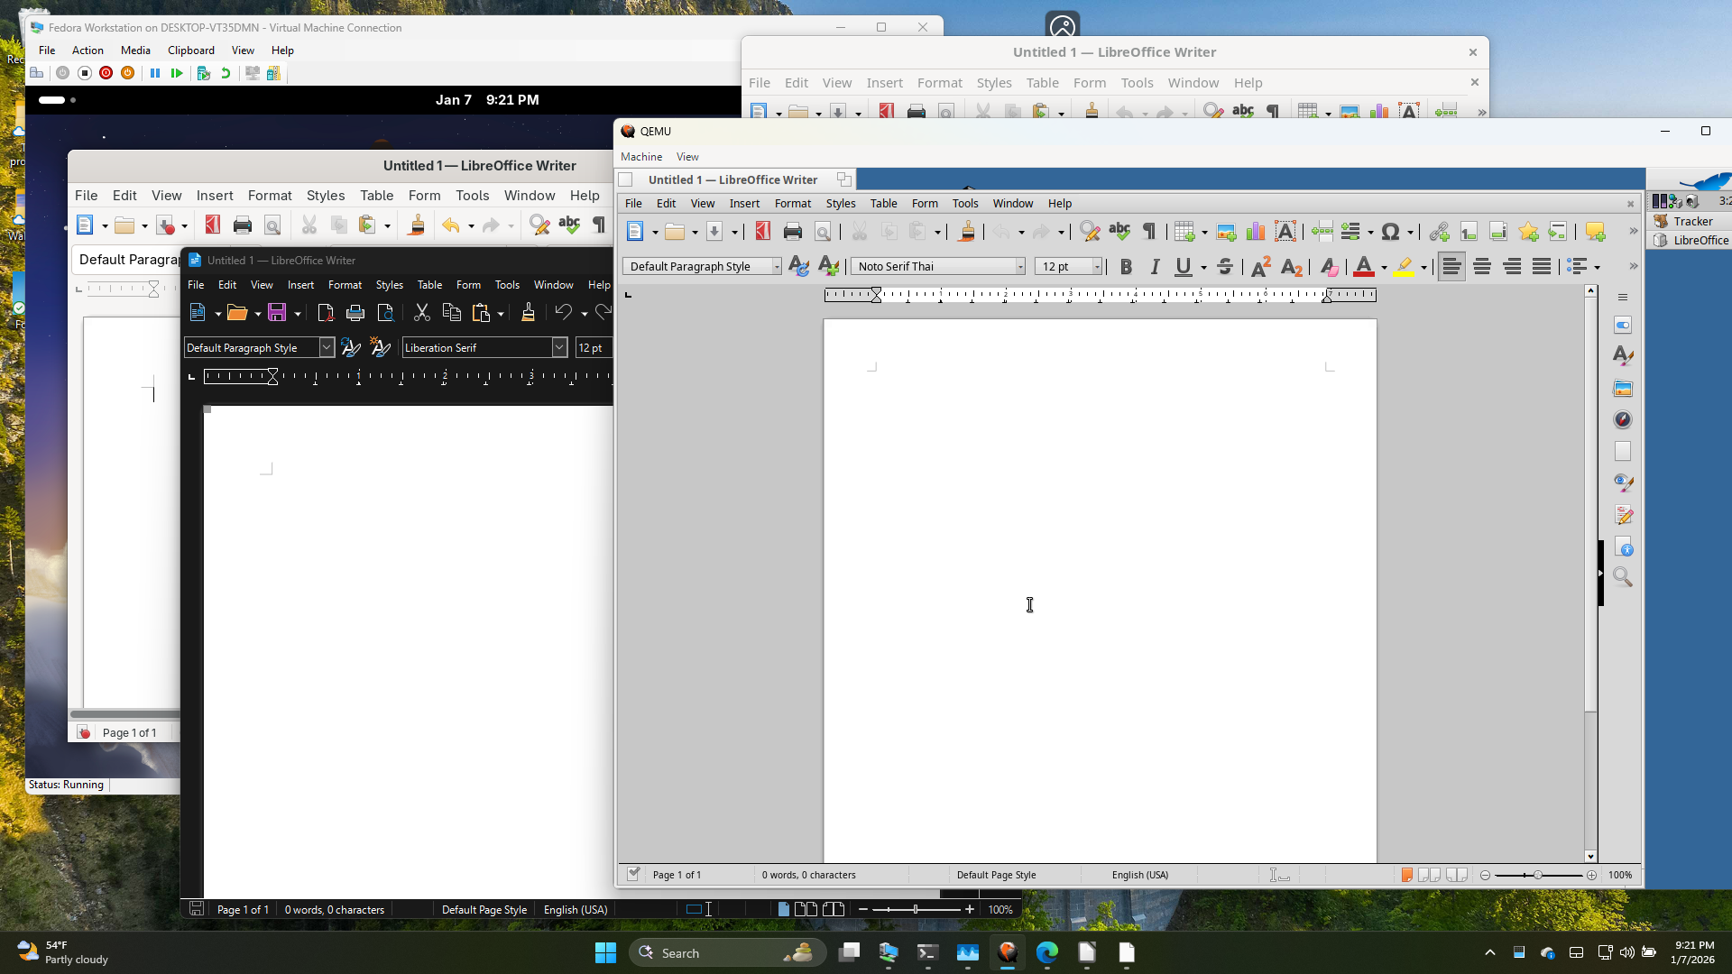Toggle formatting marks pilcrow in QEMU Writer
Image resolution: width=1732 pixels, height=974 pixels.
pos(1149,233)
